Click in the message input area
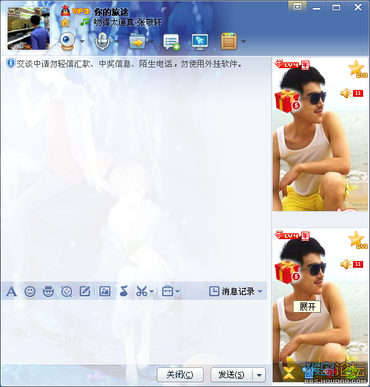 click(134, 332)
